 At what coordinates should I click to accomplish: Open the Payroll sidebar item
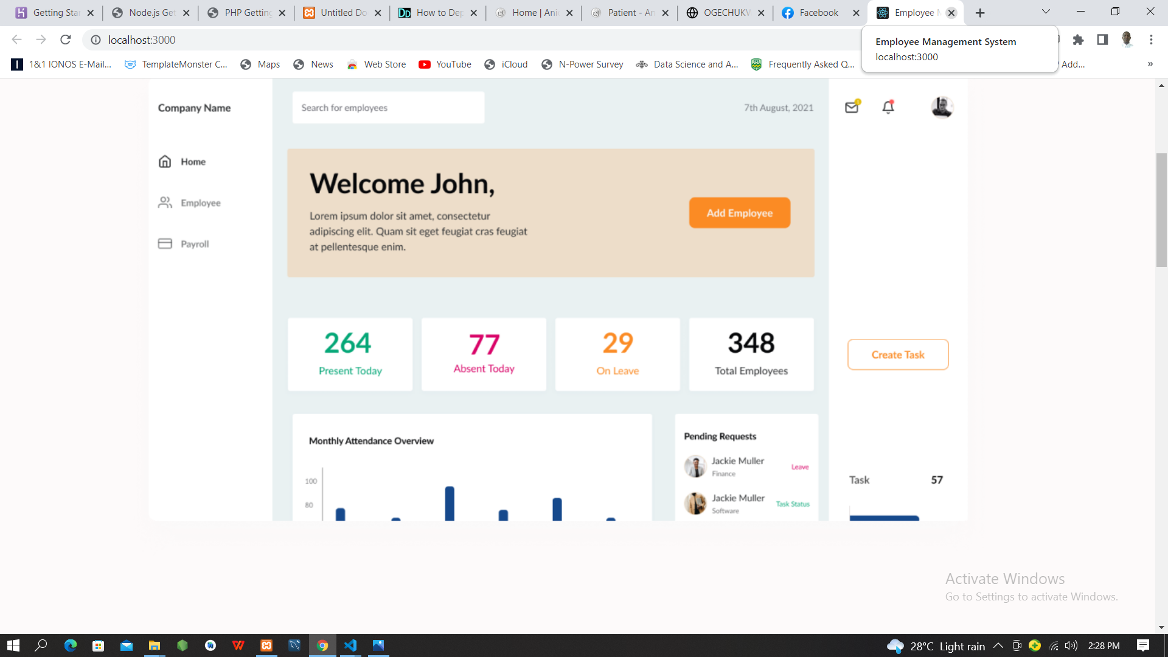click(195, 244)
